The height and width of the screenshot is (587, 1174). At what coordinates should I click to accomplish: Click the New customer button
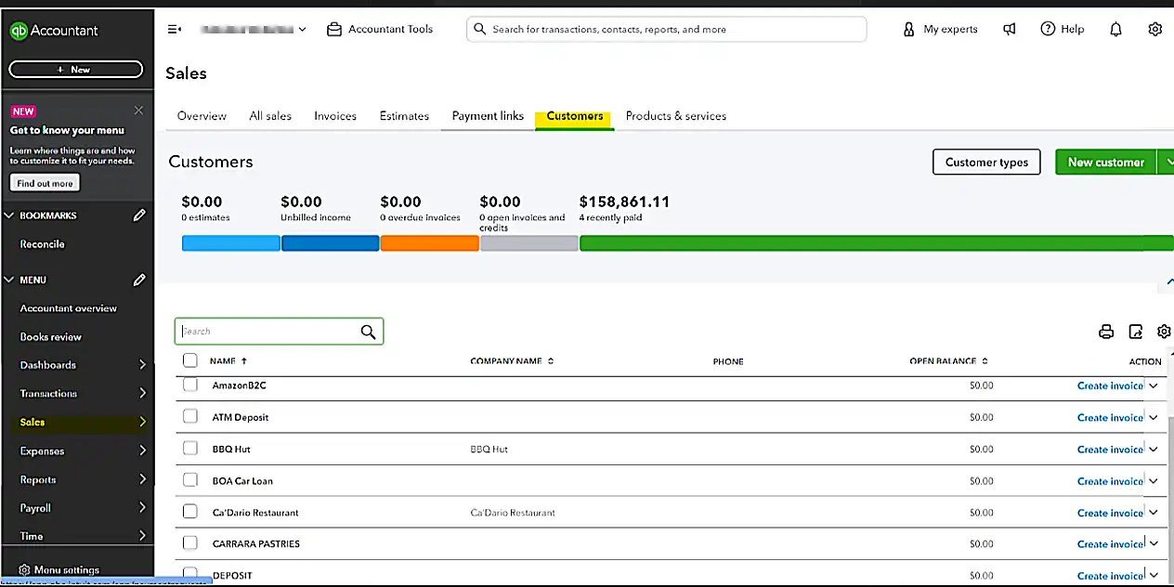1105,162
